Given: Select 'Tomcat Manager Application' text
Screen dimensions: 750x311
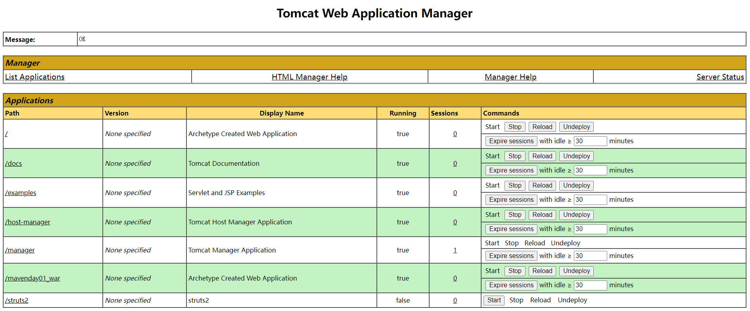Looking at the screenshot, I should point(232,250).
